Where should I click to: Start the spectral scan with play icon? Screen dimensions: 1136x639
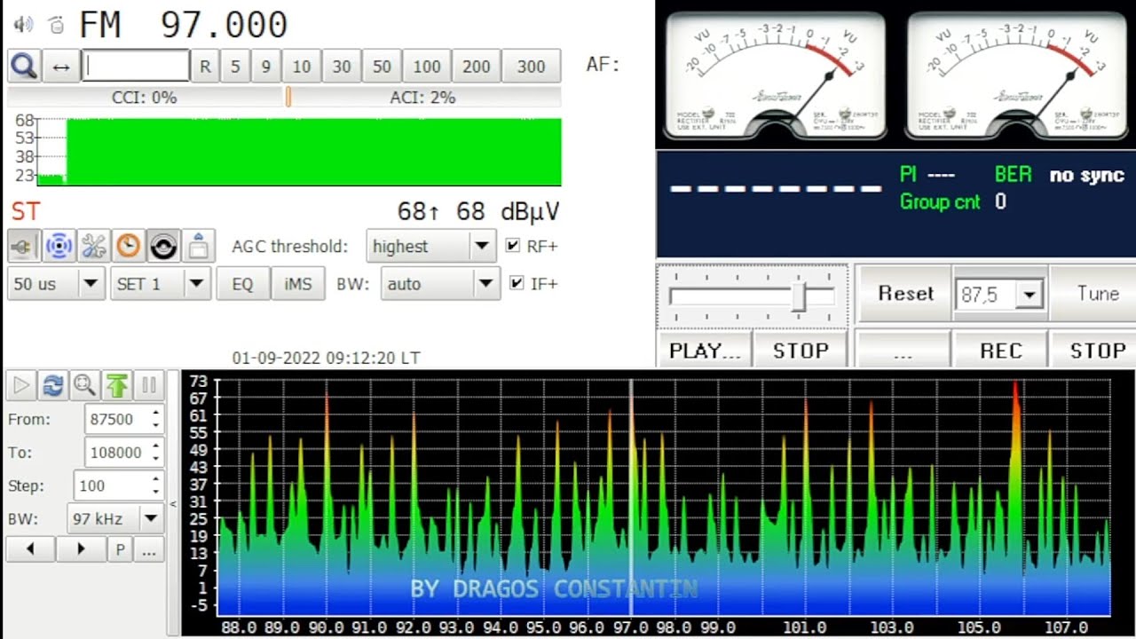coord(21,385)
